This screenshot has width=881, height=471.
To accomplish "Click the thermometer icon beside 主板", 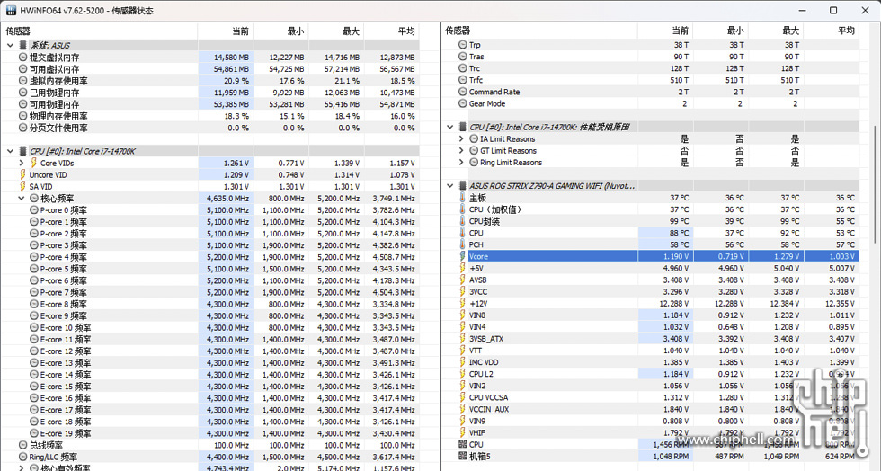I will click(462, 198).
